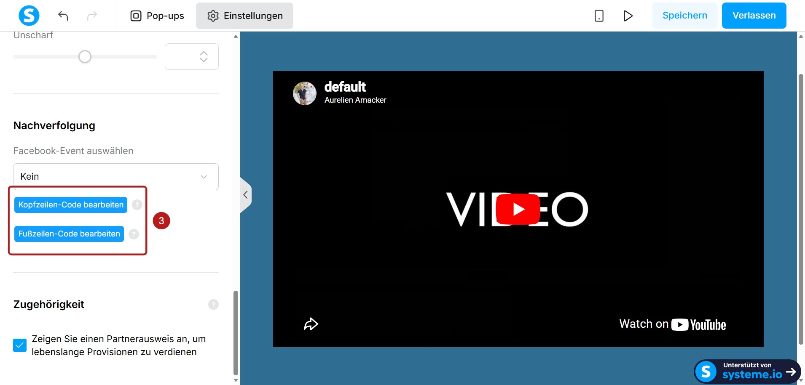The width and height of the screenshot is (805, 385).
Task: Click the Unterstützt von systeme.io badge
Action: tap(747, 372)
